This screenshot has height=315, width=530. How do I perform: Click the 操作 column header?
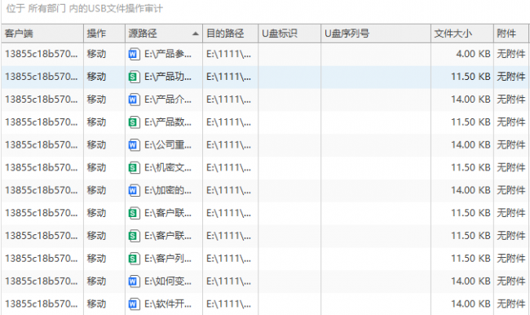point(104,33)
